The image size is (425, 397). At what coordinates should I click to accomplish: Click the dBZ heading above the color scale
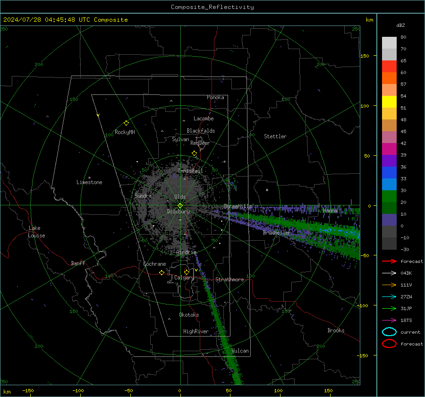(x=400, y=25)
